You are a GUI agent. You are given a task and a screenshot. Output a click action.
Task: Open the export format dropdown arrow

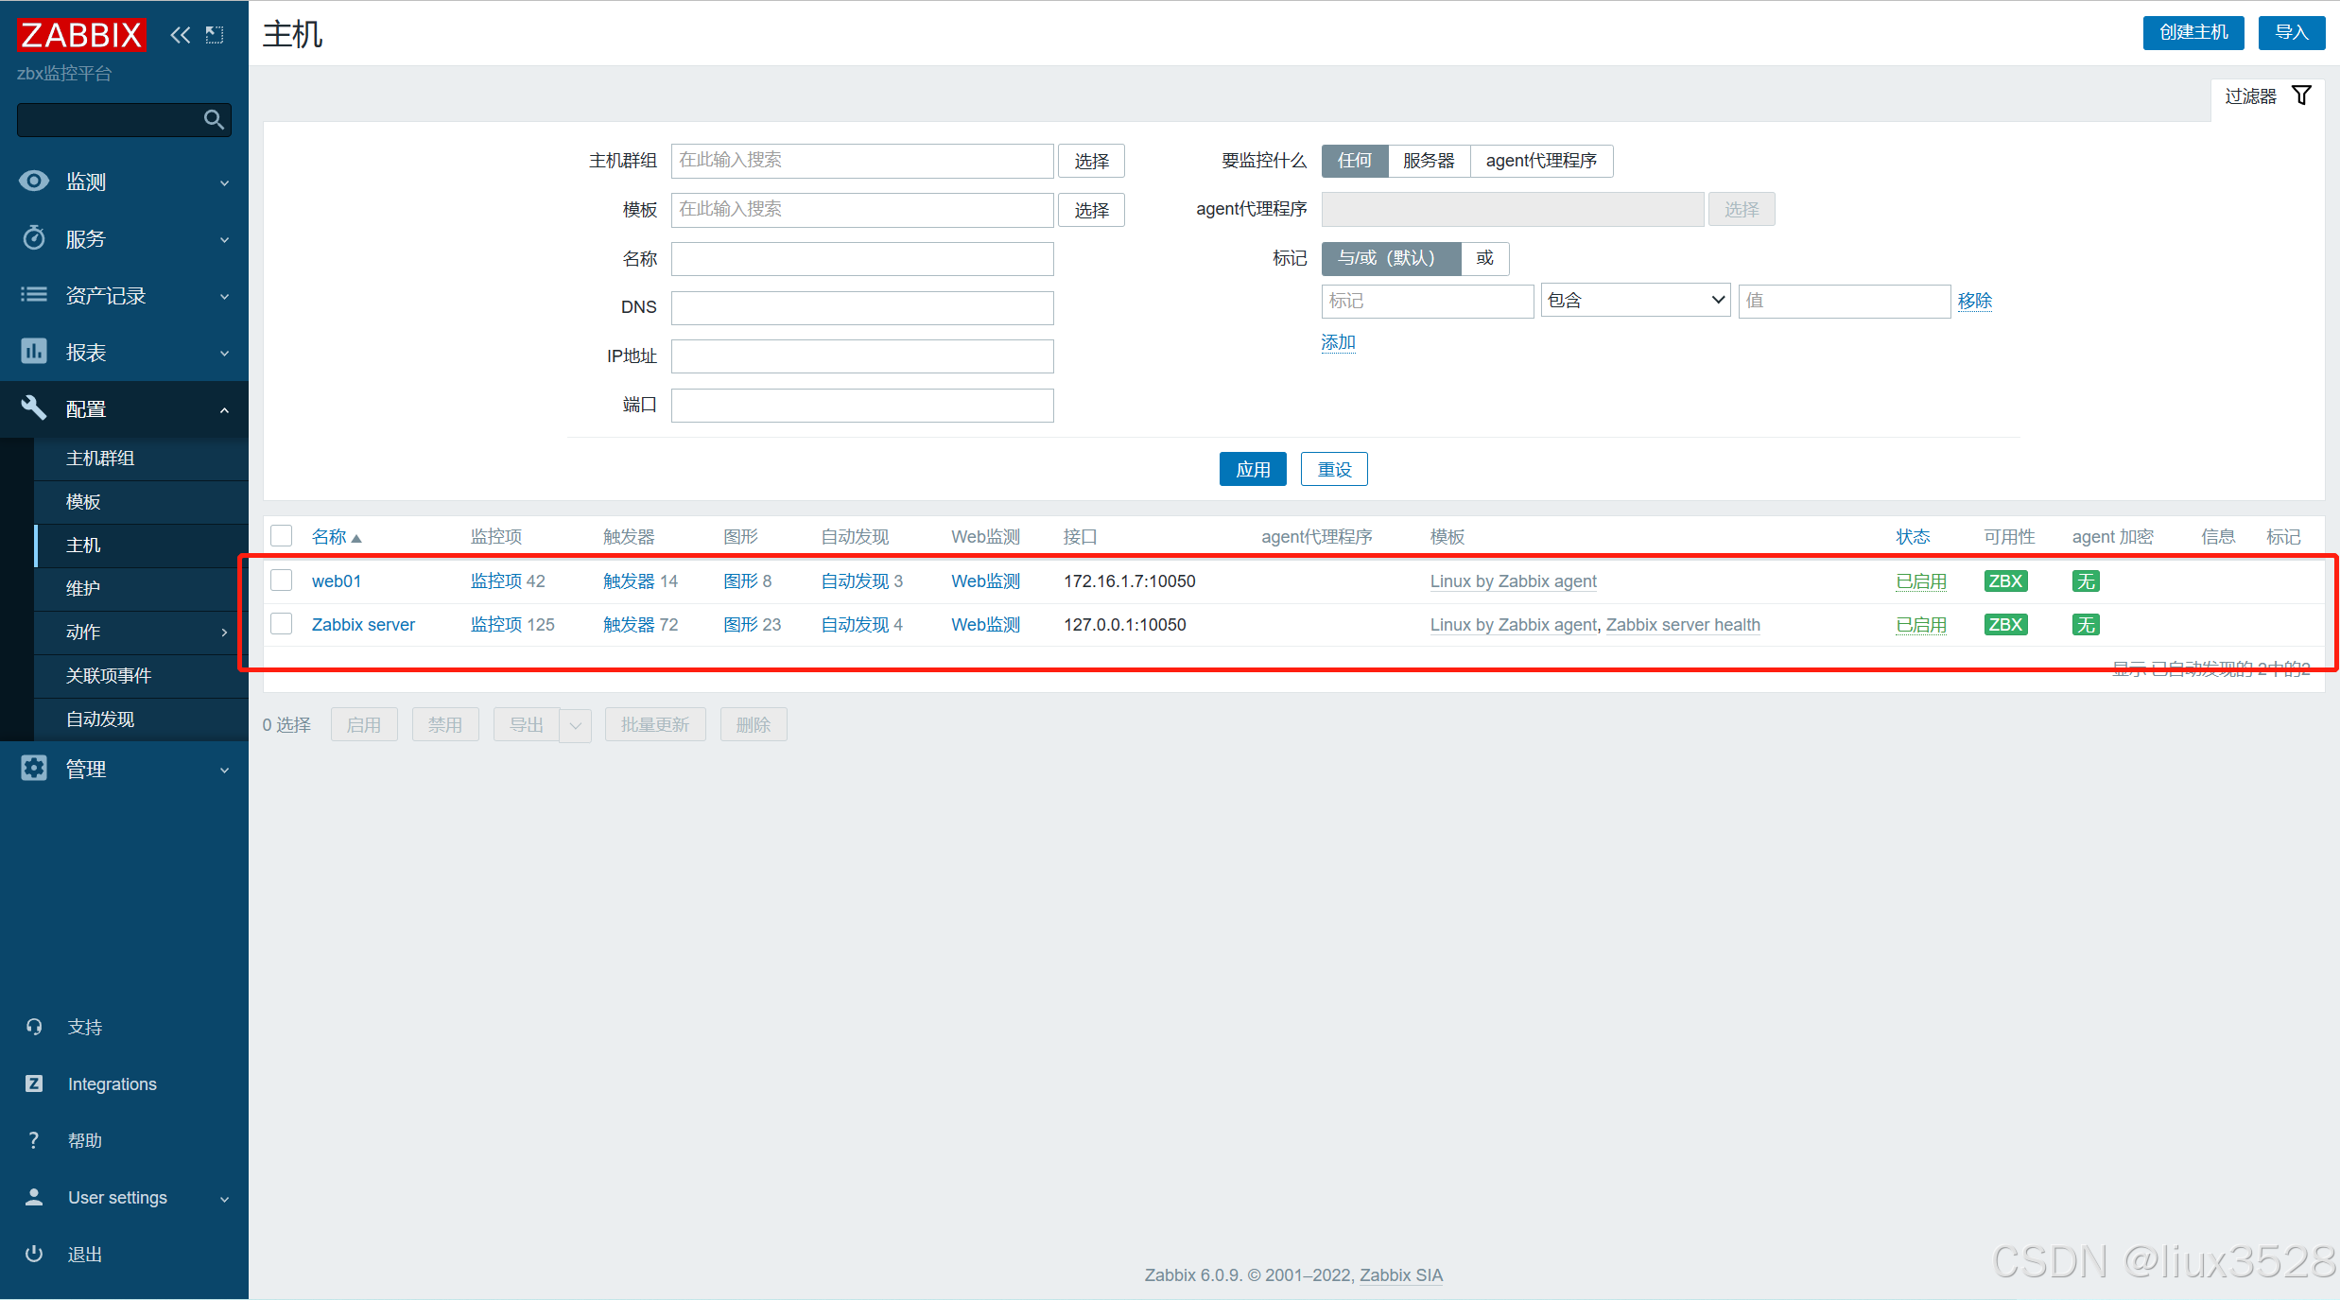coord(575,725)
